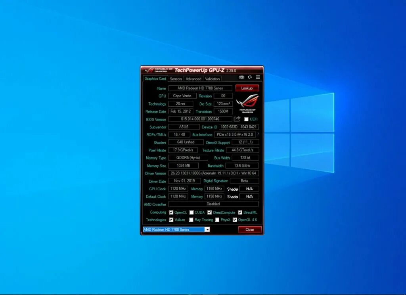
Task: Toggle the PhysX checkbox
Action: 217,220
